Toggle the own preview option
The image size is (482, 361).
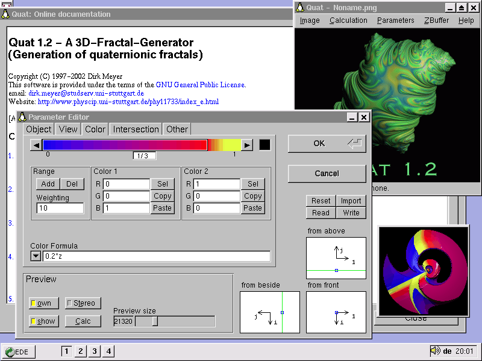click(x=43, y=303)
